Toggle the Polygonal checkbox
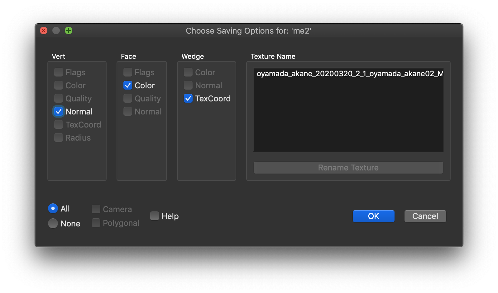Screen dimensions: 498x293 tap(96, 223)
